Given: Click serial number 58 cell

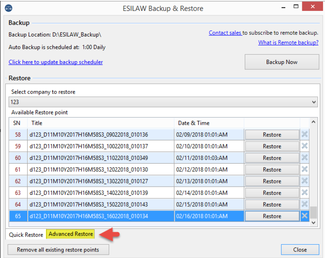Looking at the screenshot, I should pyautogui.click(x=18, y=135).
